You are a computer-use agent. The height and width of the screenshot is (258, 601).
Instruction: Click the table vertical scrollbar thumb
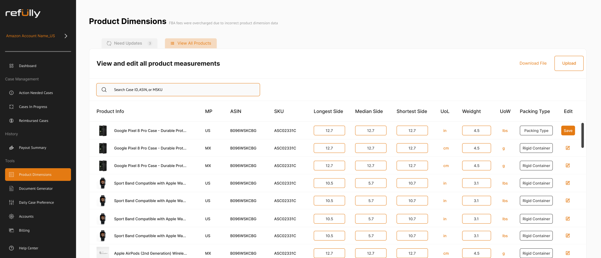click(x=582, y=135)
